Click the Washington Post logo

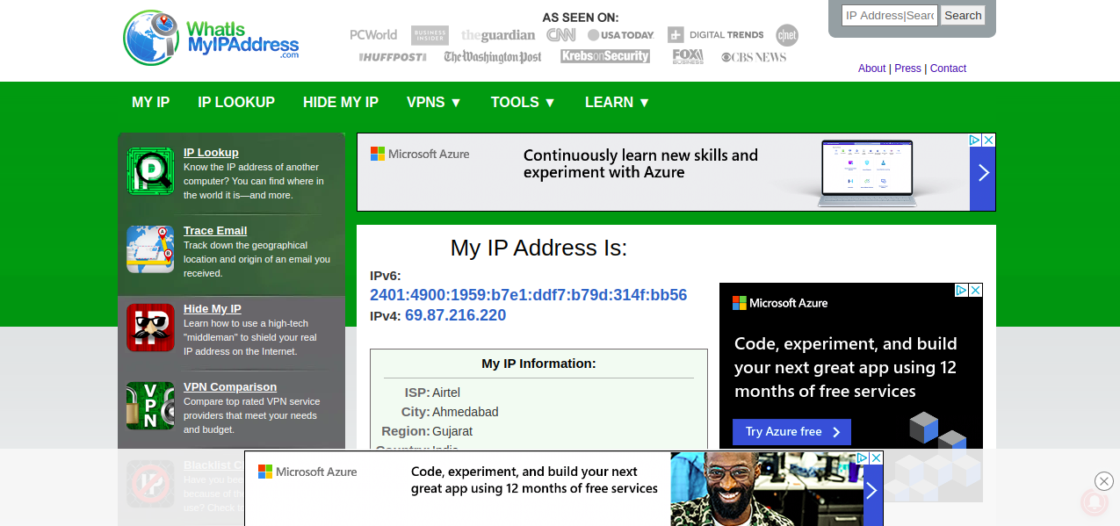tap(493, 57)
